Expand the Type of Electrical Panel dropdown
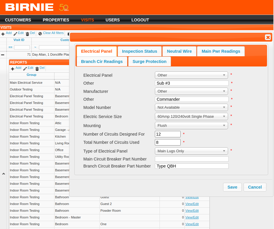This screenshot has width=274, height=229. (191, 151)
